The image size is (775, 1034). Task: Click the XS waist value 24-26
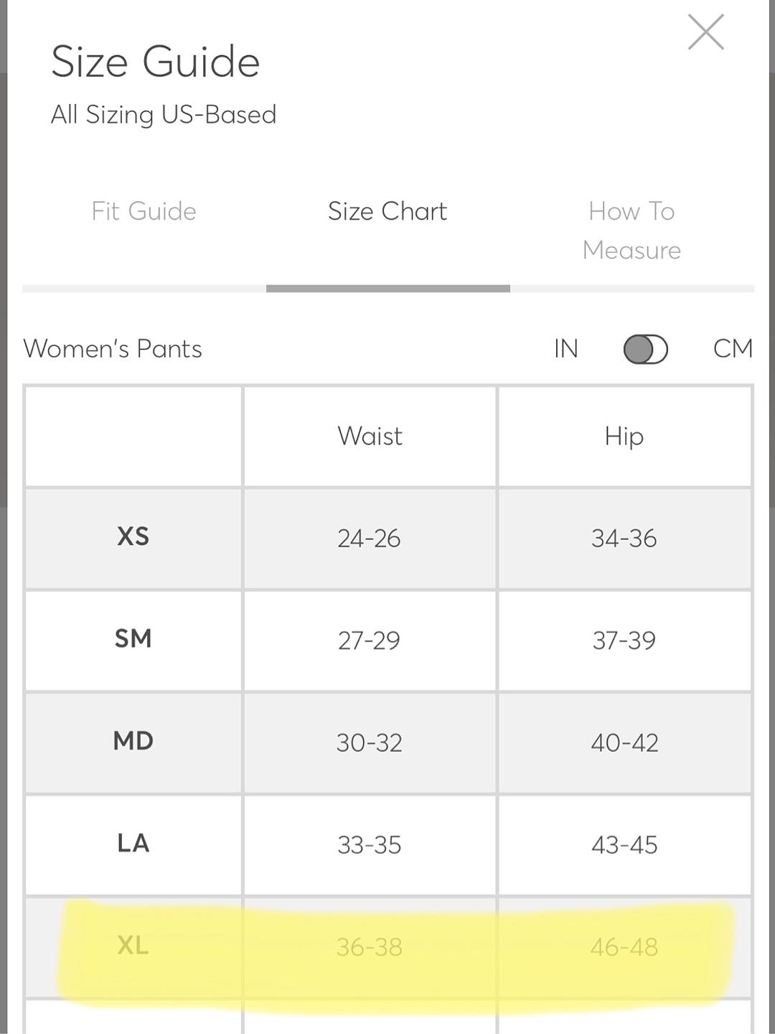click(369, 539)
